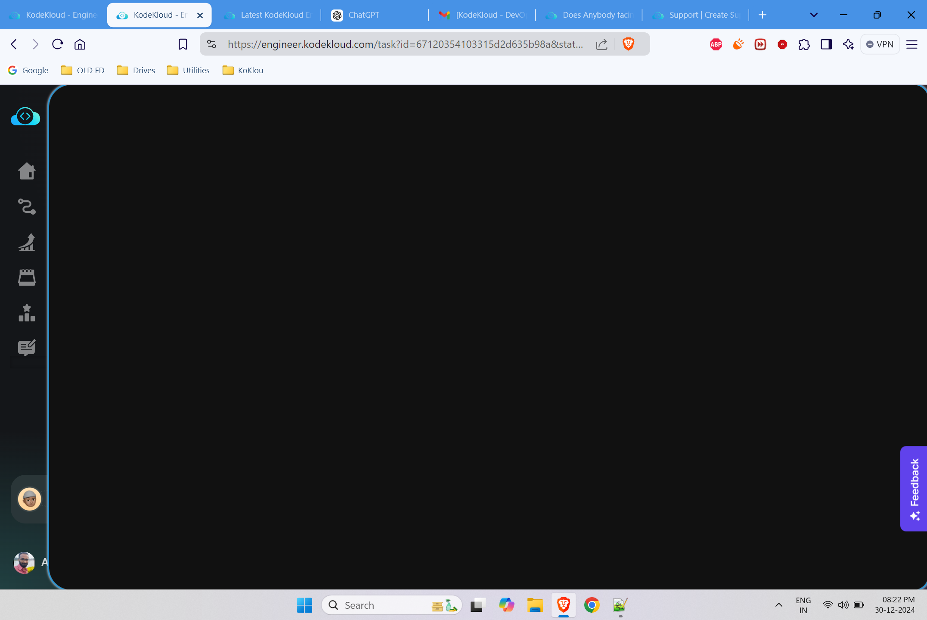Open the Brave hamburger menu
The image size is (927, 620).
pyautogui.click(x=911, y=44)
